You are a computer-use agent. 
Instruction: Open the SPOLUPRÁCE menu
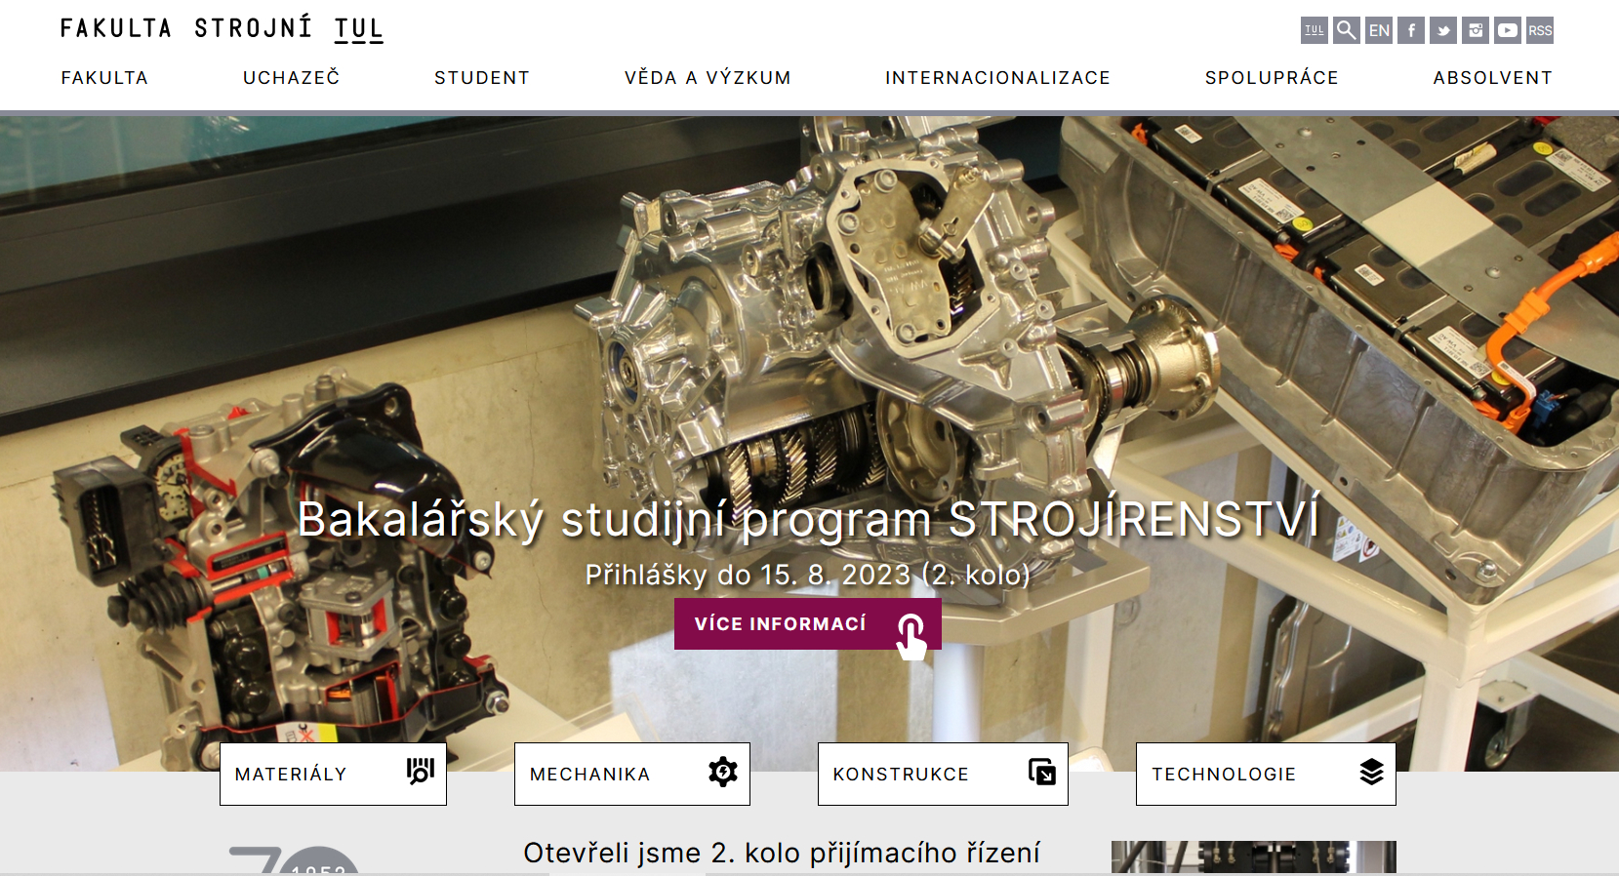[x=1271, y=78]
